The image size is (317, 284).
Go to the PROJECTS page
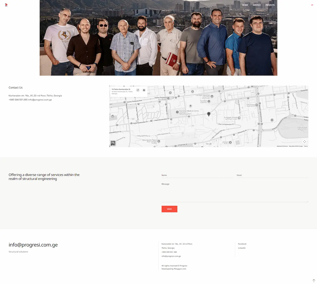(x=270, y=5)
